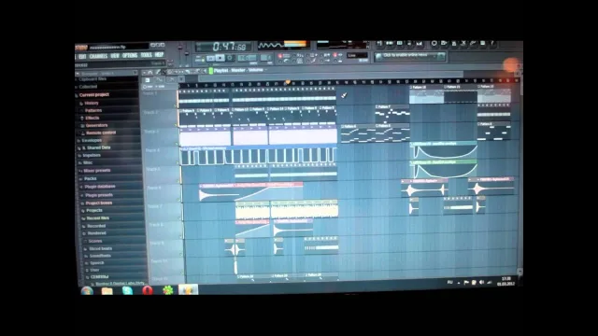Screen dimensions: 598x336
Task: Click the taskbar clock
Action: pyautogui.click(x=506, y=282)
